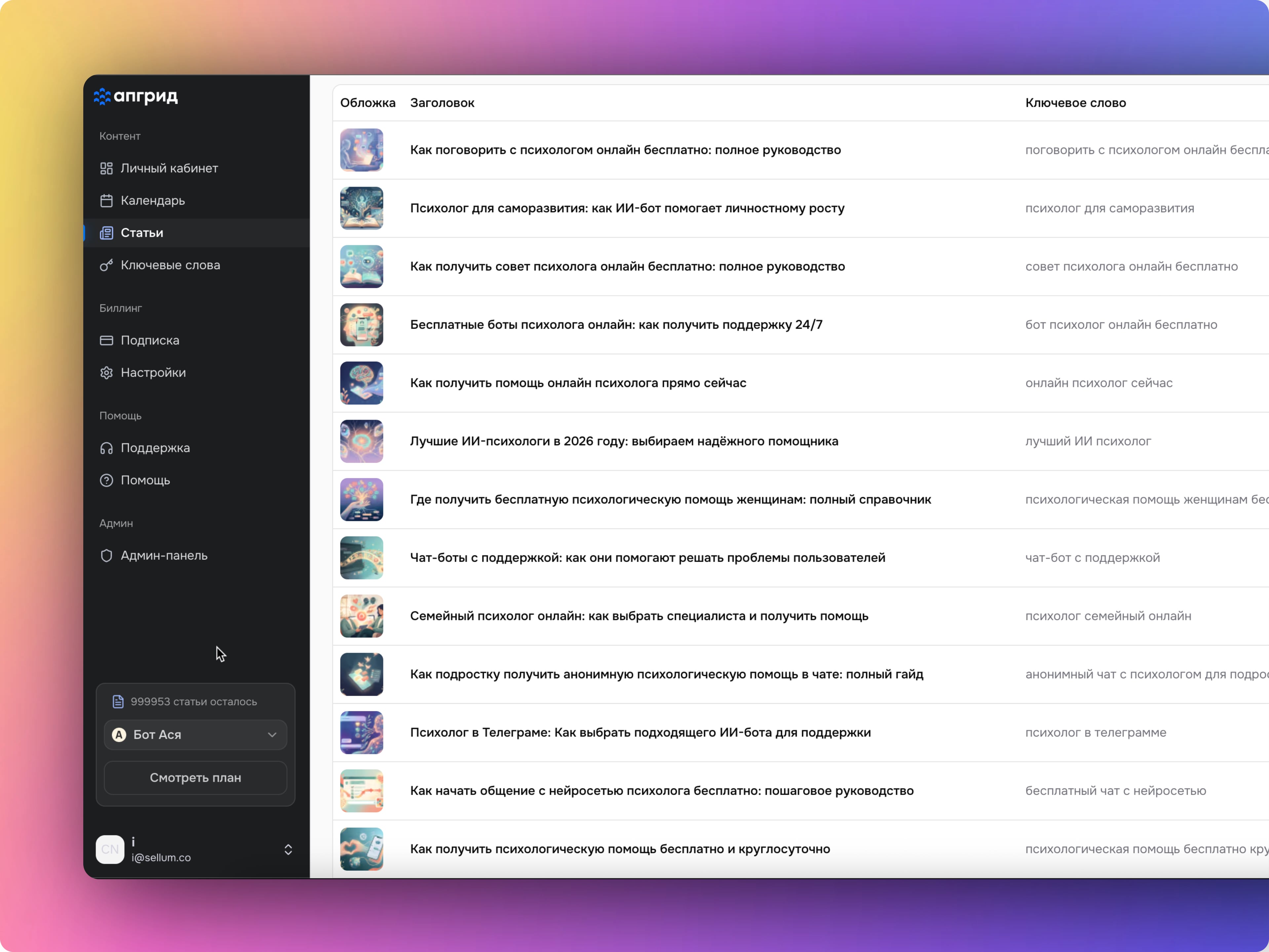This screenshot has height=952, width=1269.
Task: Open article 'Психолог для саморазвития' title
Action: 627,208
